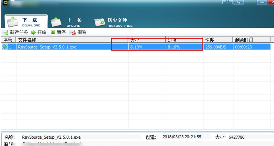Screen dimensions: 274x146
Task: Sort by the 速度 column header
Action: [218, 40]
